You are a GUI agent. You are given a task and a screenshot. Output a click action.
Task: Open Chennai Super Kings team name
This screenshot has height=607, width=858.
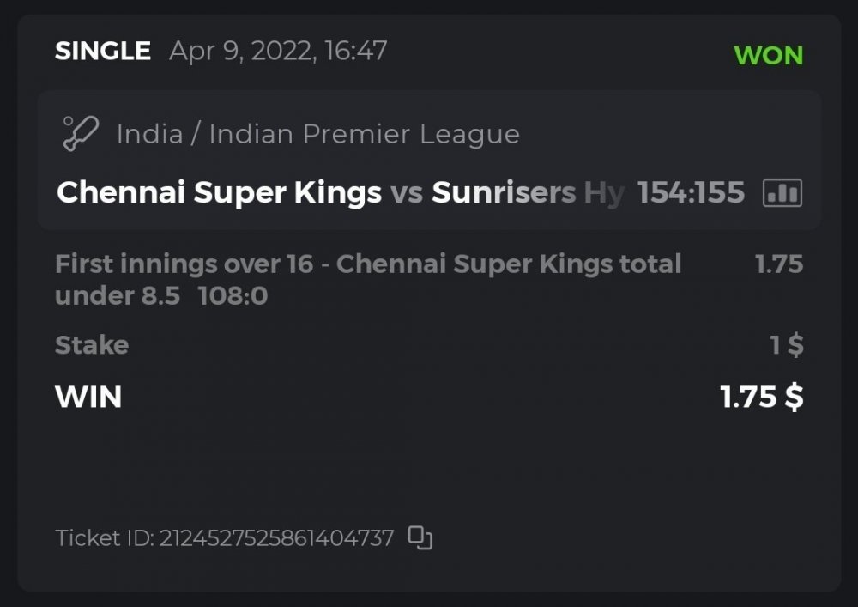(x=219, y=193)
